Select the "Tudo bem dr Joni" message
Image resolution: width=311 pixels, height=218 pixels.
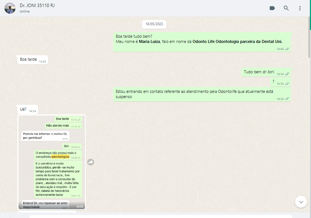pyautogui.click(x=266, y=72)
